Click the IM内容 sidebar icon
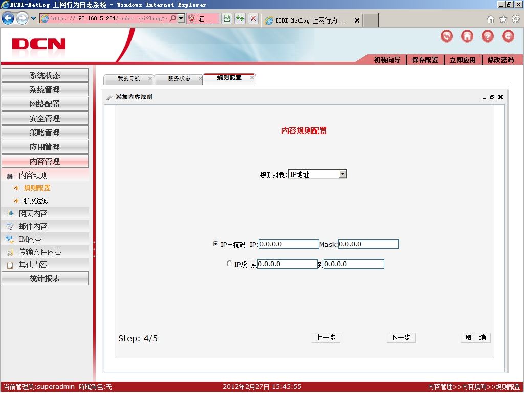524x393 pixels. tap(10, 239)
